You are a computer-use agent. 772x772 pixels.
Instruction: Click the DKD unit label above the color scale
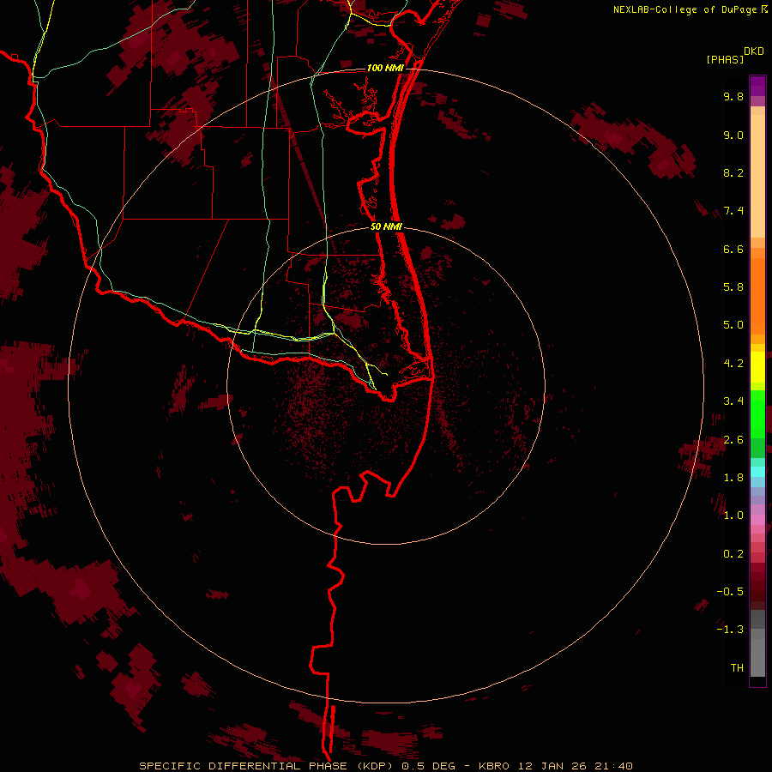click(x=754, y=51)
